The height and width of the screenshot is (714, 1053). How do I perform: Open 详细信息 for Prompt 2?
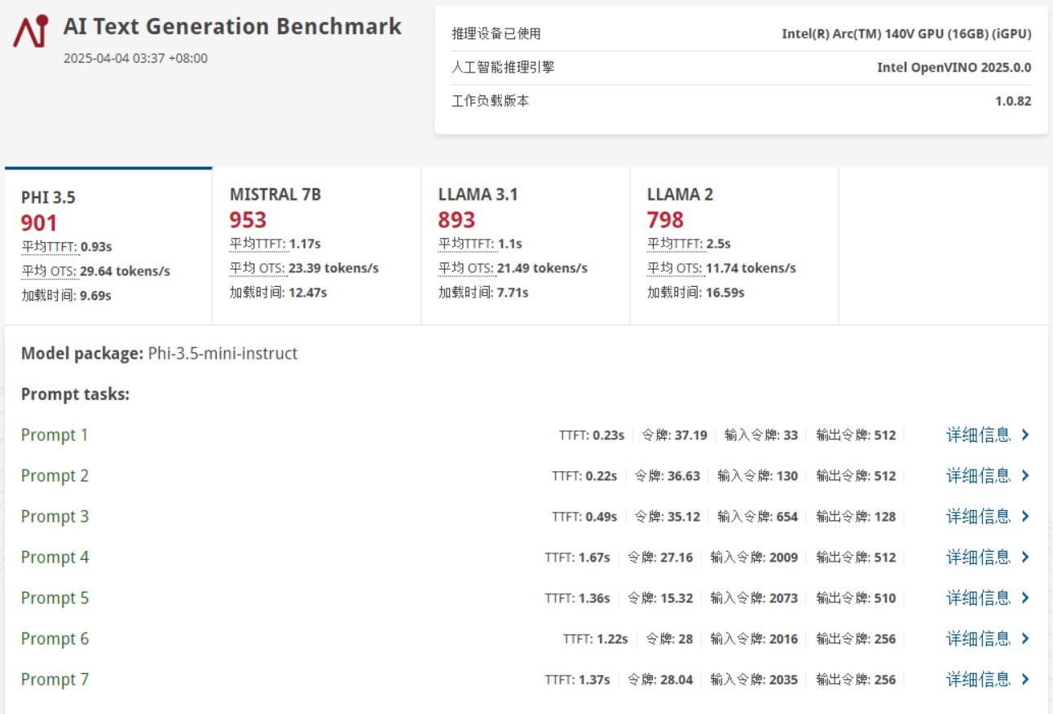pyautogui.click(x=978, y=476)
